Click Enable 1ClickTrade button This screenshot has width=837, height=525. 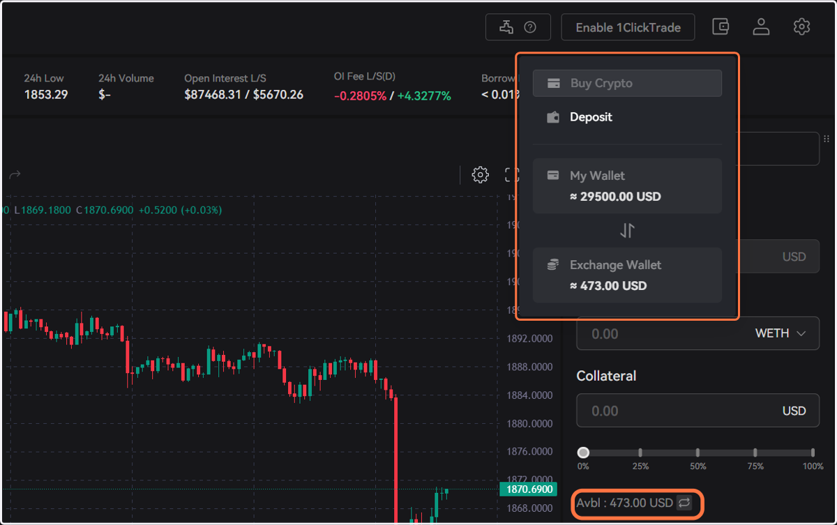(628, 27)
